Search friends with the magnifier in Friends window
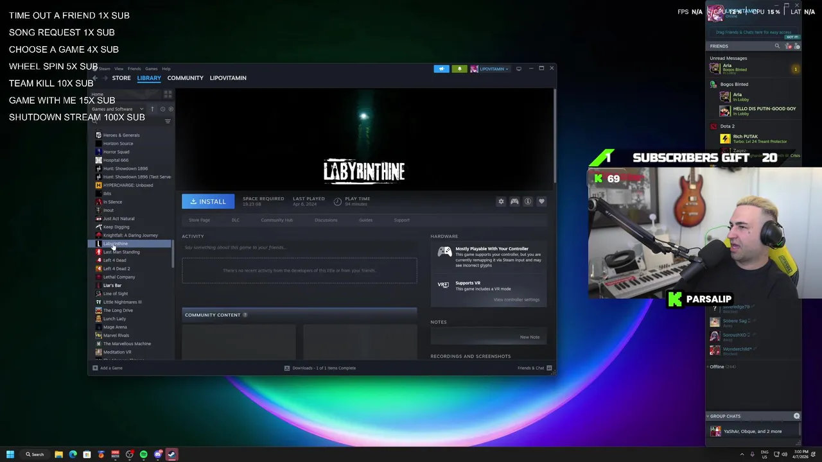Image resolution: width=822 pixels, height=462 pixels. coord(777,46)
